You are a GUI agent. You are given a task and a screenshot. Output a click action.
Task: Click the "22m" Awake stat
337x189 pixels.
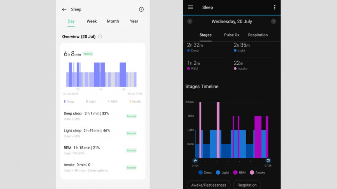238,63
